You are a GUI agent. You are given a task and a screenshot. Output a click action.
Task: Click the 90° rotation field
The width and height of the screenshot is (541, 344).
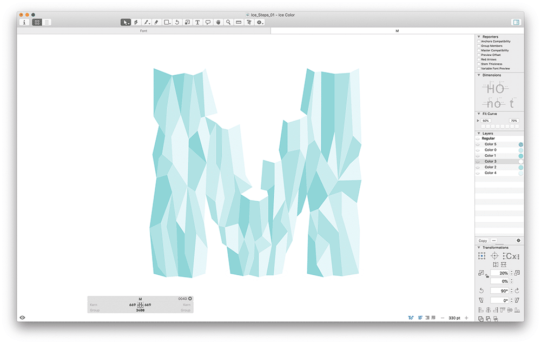click(499, 291)
